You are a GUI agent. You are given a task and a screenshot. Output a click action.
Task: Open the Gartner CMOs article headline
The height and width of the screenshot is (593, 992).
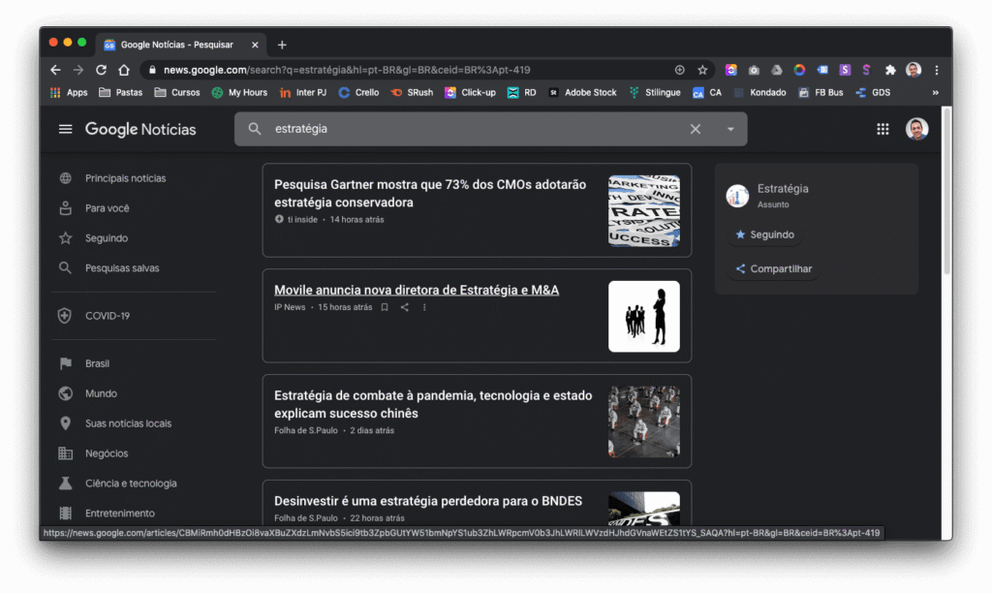point(430,193)
